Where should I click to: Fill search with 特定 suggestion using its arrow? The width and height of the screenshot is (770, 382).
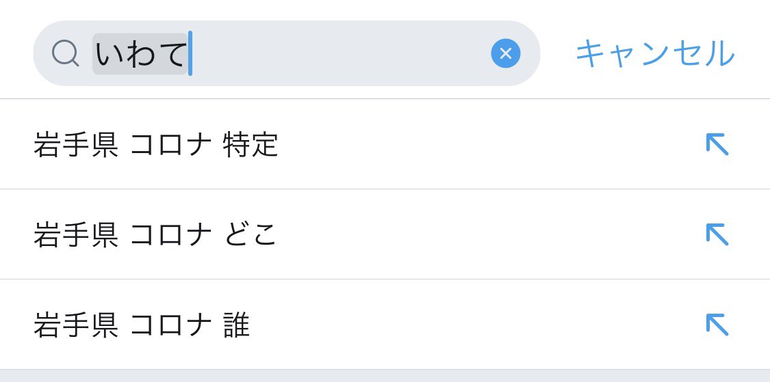(717, 144)
